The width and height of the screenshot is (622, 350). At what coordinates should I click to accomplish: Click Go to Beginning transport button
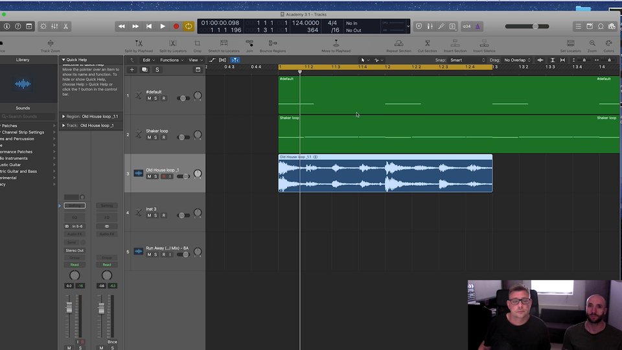[149, 26]
